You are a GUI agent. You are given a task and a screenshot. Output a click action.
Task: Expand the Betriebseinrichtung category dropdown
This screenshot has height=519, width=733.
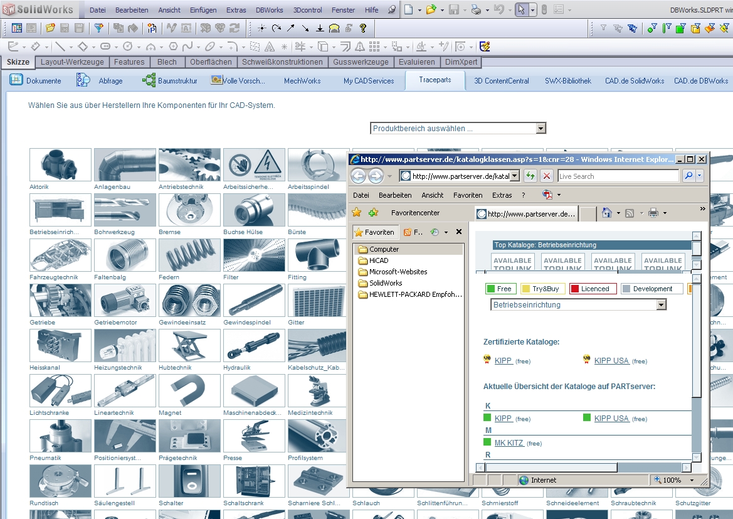click(578, 304)
